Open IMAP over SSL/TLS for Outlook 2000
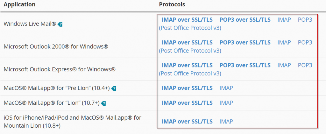The image size is (326, 134). point(187,43)
